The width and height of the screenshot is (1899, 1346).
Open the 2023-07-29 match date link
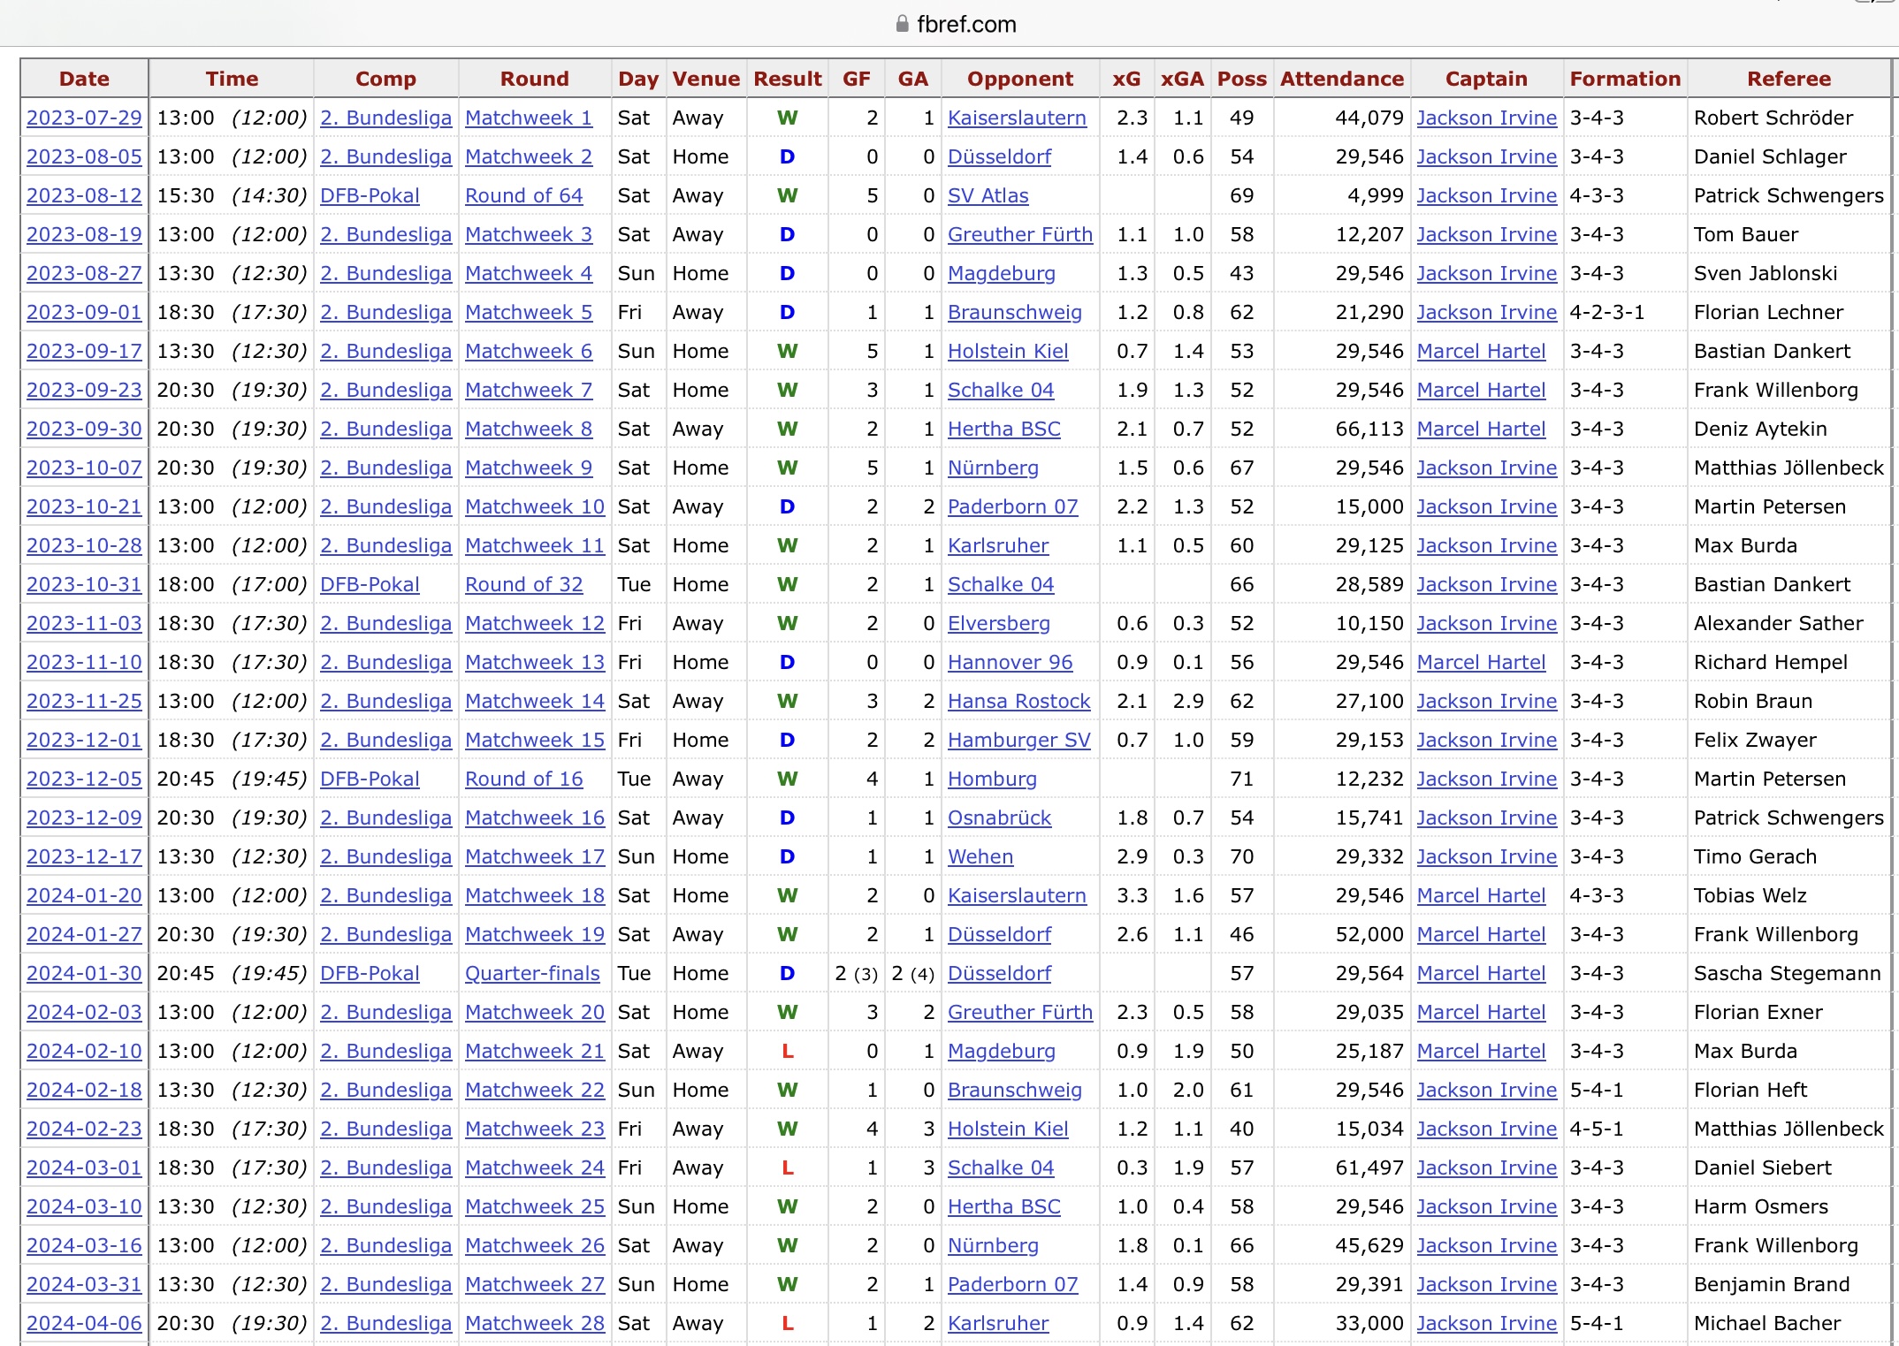click(84, 118)
